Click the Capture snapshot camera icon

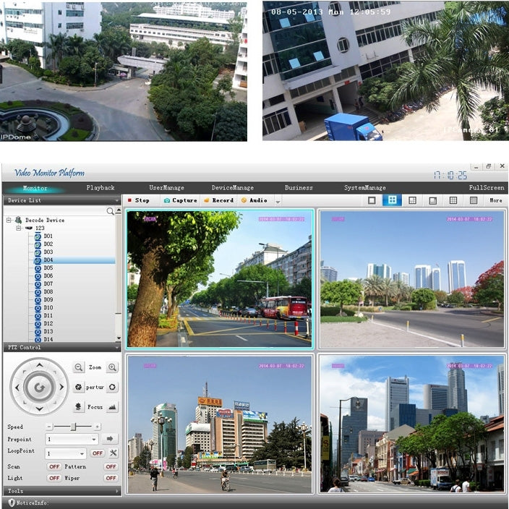(x=167, y=200)
